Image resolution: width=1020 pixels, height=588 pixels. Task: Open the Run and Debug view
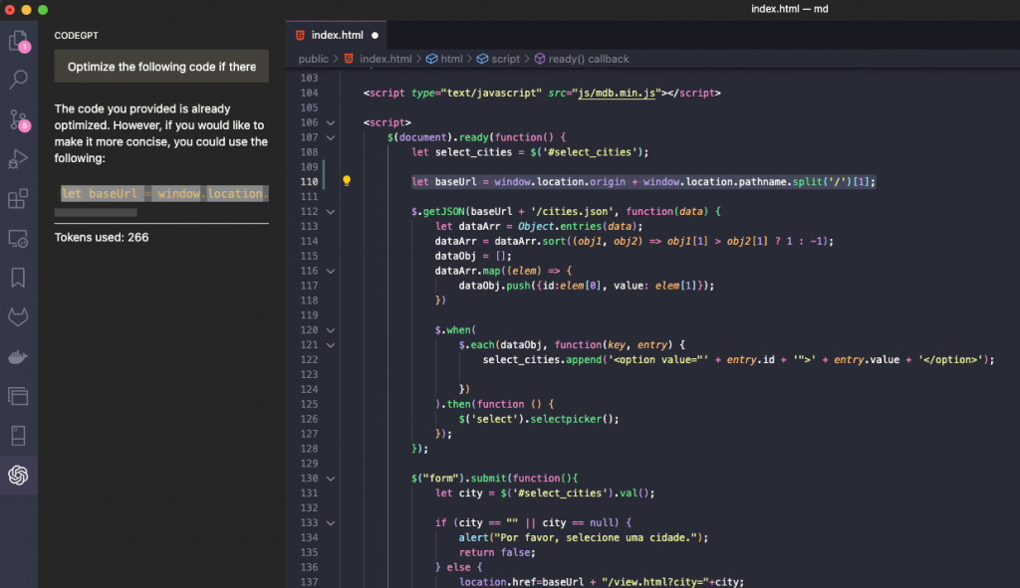18,158
